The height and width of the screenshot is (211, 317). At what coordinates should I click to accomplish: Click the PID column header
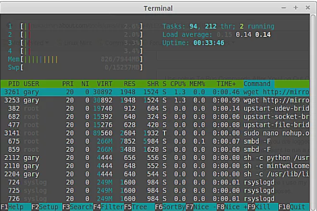point(14,84)
